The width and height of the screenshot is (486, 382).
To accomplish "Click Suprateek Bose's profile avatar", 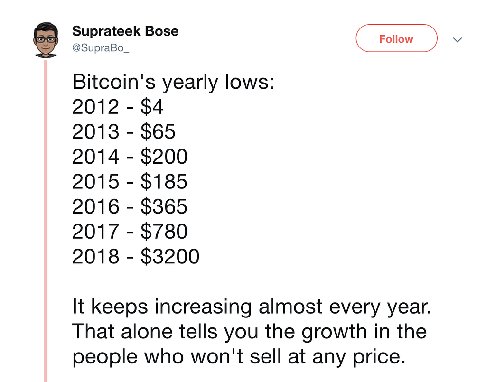I will point(46,40).
